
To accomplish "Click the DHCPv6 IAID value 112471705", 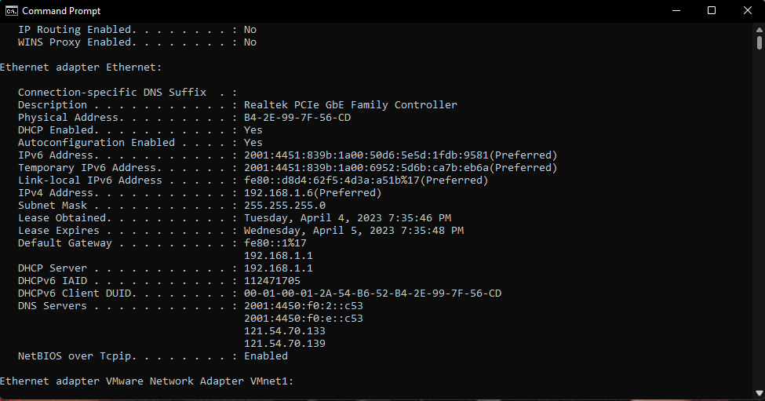I will [271, 281].
